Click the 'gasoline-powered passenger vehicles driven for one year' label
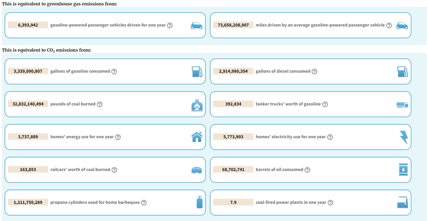This screenshot has width=428, height=221. (x=108, y=25)
